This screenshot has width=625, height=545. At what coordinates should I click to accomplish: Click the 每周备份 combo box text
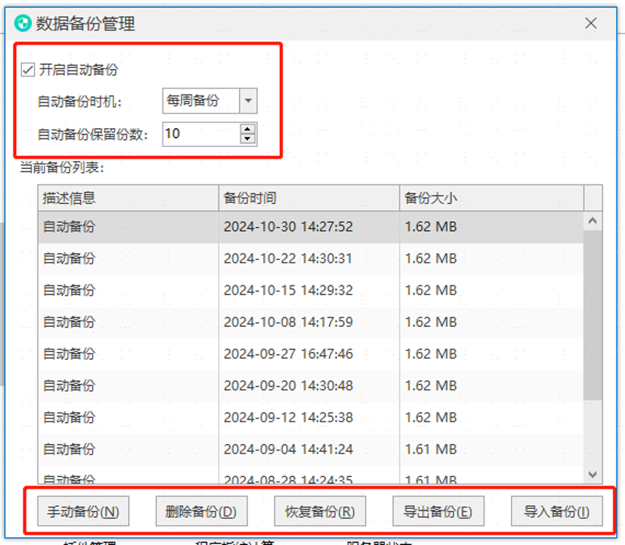pyautogui.click(x=193, y=101)
